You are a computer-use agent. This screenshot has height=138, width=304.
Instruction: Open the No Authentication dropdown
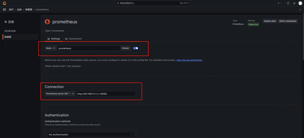pos(91,135)
